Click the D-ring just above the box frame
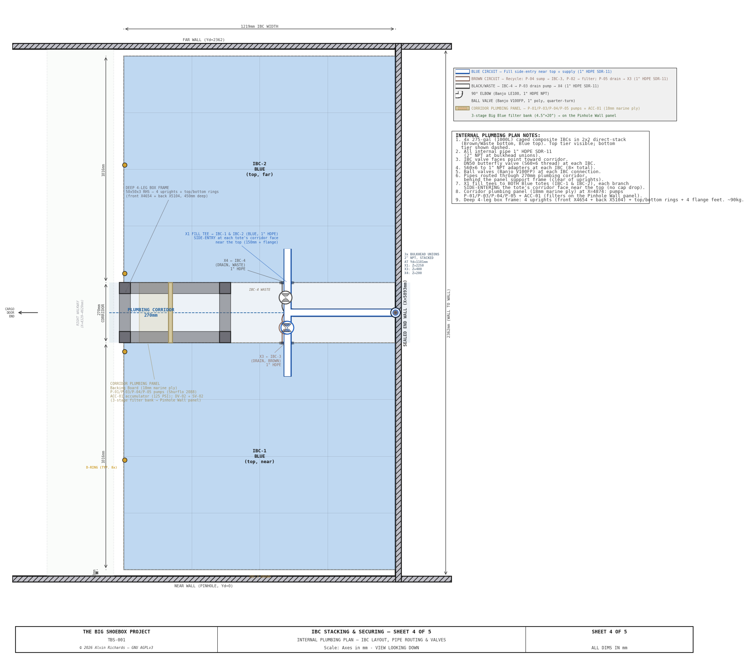The height and width of the screenshot is (659, 749). coord(125,273)
